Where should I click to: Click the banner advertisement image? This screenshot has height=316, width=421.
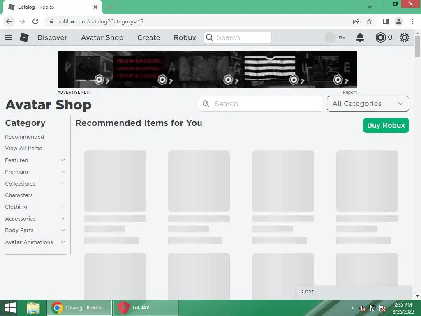click(x=207, y=69)
